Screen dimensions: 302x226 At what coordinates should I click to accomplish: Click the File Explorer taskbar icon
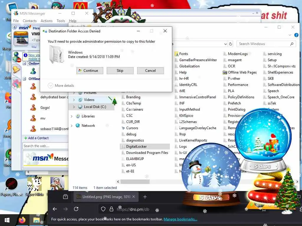(x=36, y=220)
